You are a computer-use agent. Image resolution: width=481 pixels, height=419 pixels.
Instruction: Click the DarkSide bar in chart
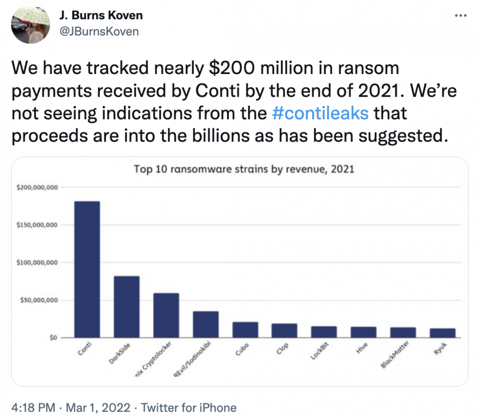(x=127, y=307)
